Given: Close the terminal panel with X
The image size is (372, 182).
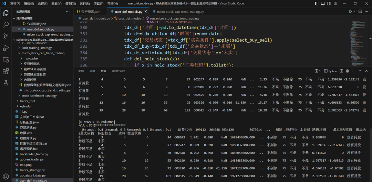Looking at the screenshot, I should click(x=366, y=71).
